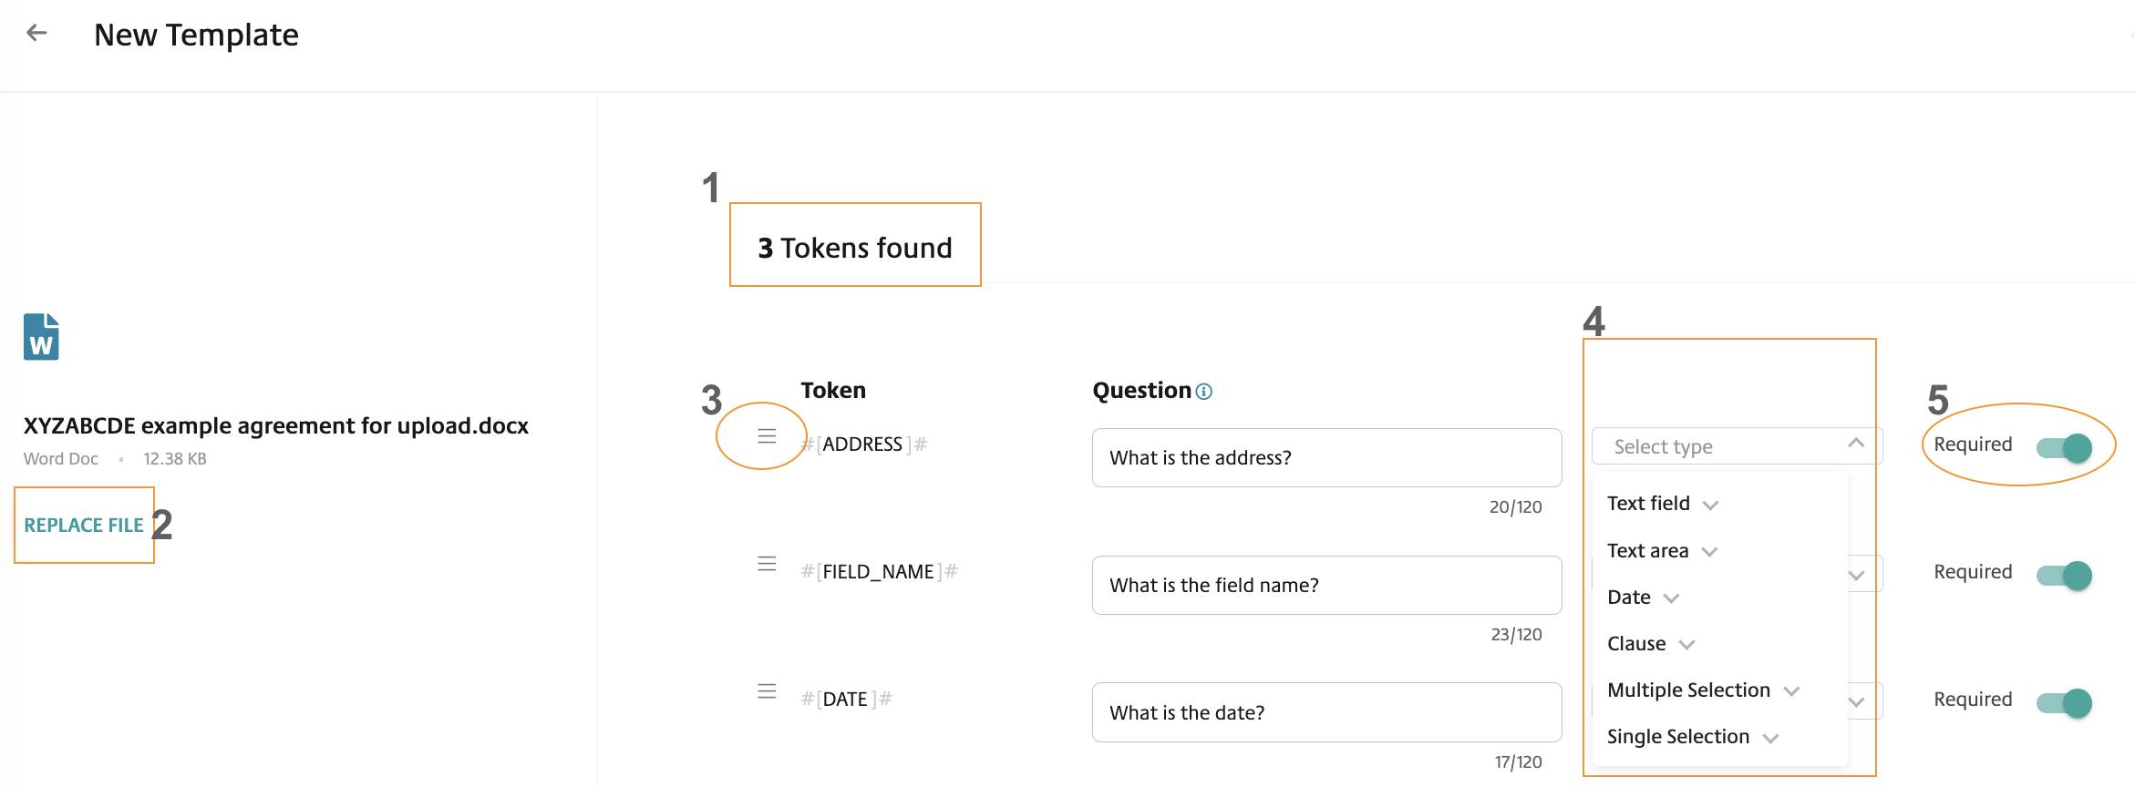The width and height of the screenshot is (2135, 787).
Task: Click the Word document file icon
Action: [41, 337]
